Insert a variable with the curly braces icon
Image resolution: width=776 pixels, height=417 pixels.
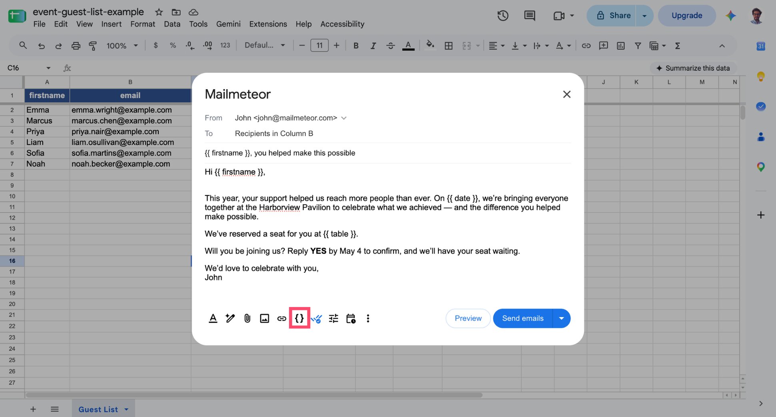(299, 318)
